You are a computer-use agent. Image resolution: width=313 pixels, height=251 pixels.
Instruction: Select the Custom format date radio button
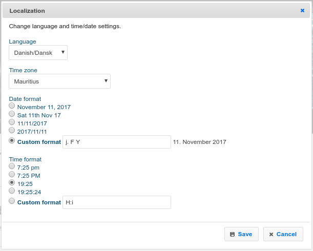(x=12, y=140)
